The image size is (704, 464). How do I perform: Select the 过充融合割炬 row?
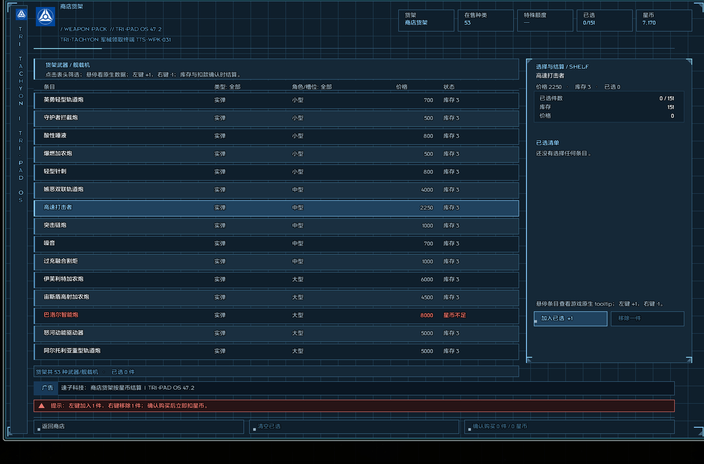[276, 261]
